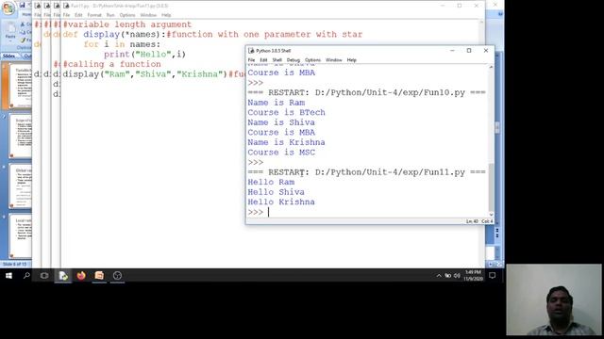This screenshot has width=604, height=339.
Task: Click the Python icon in Shell title bar
Action: (x=251, y=51)
